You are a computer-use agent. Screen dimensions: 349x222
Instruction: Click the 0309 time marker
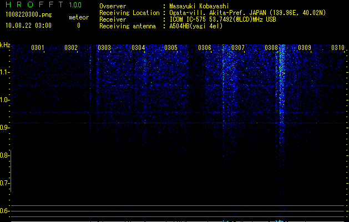(305, 48)
